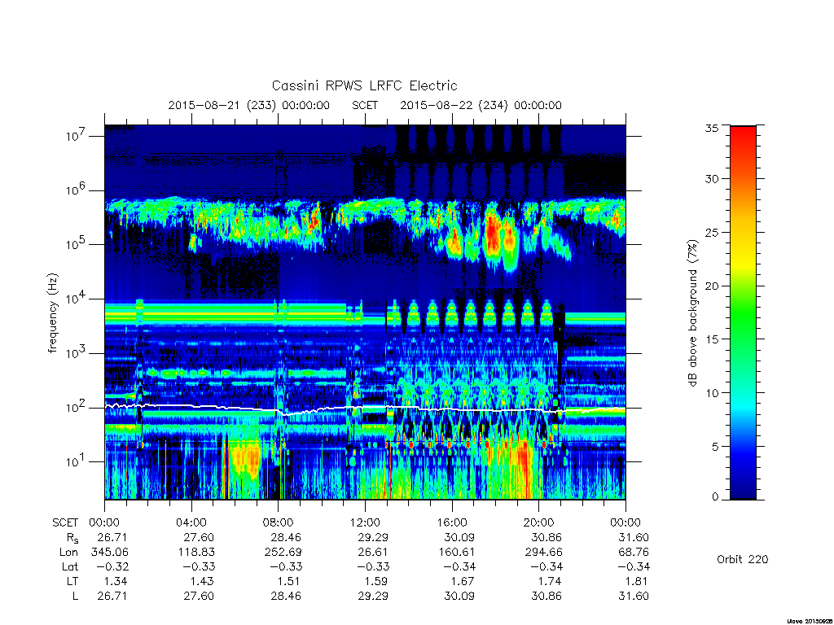Click the local time value 1.67
Viewport: 834px width, 625px height.
tap(463, 581)
